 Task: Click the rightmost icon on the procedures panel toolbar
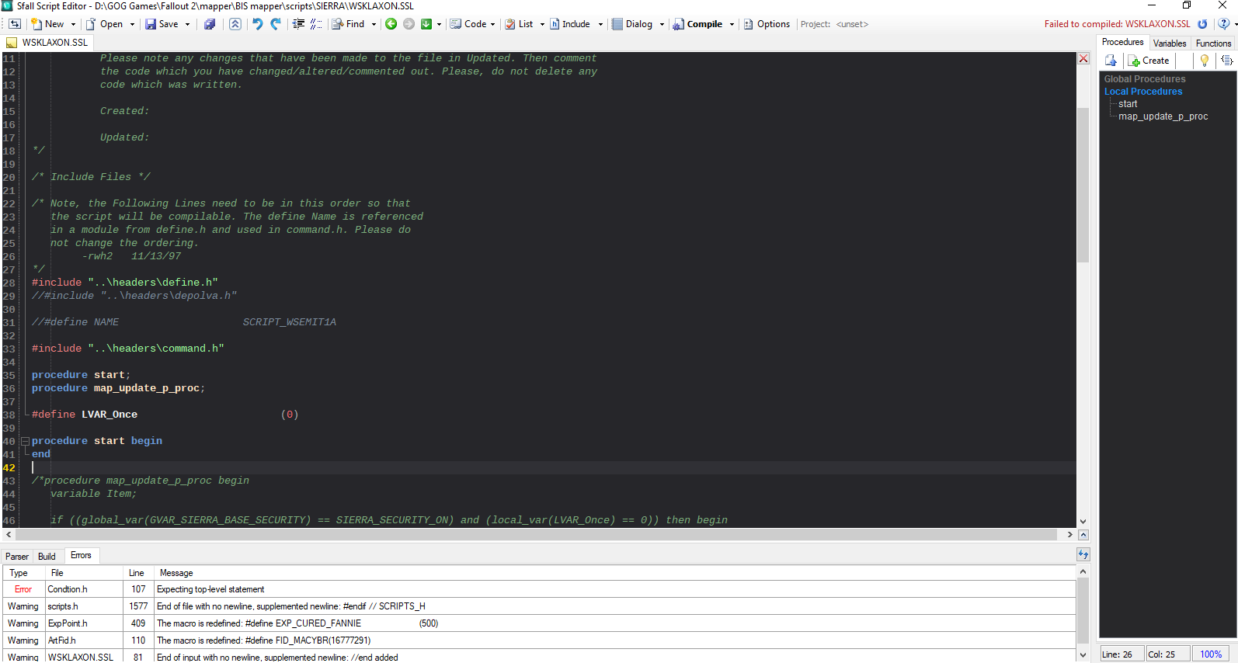tap(1227, 61)
